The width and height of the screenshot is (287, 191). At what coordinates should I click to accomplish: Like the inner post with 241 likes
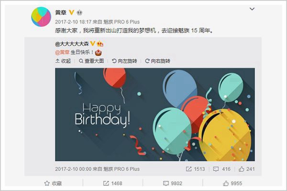pos(246,169)
